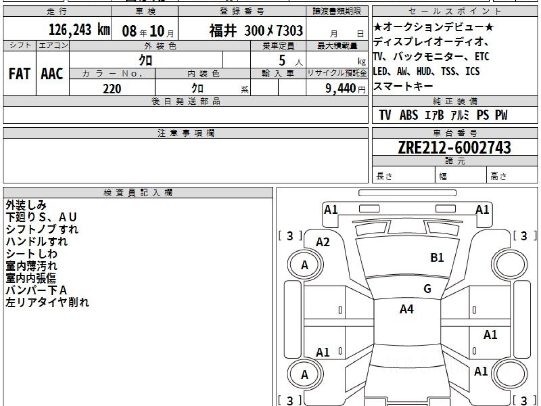Click the seating capacity 5人

pyautogui.click(x=290, y=60)
